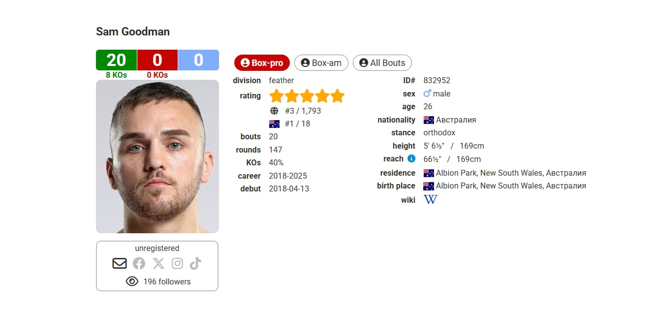Screen dimensions: 655x312
Task: Click the five-star rating
Action: click(307, 96)
